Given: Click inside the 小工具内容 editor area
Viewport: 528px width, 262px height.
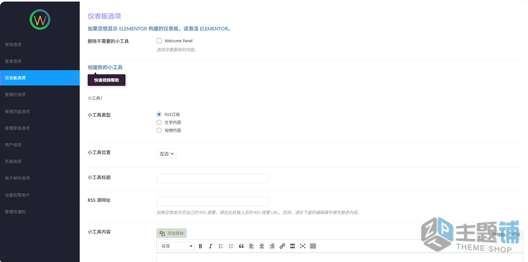Looking at the screenshot, I should 340,258.
